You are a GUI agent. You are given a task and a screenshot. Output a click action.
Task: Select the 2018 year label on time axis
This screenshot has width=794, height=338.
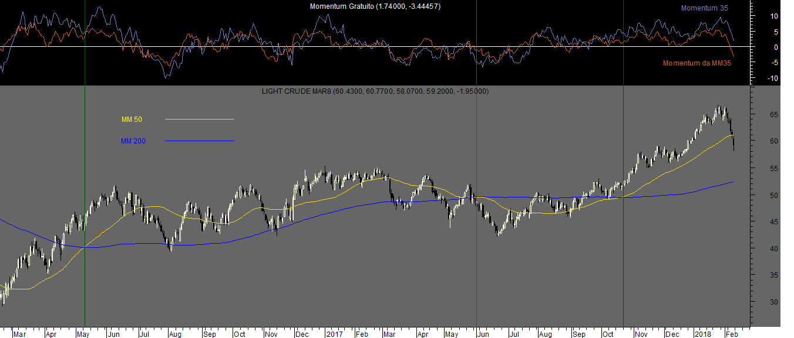point(703,334)
